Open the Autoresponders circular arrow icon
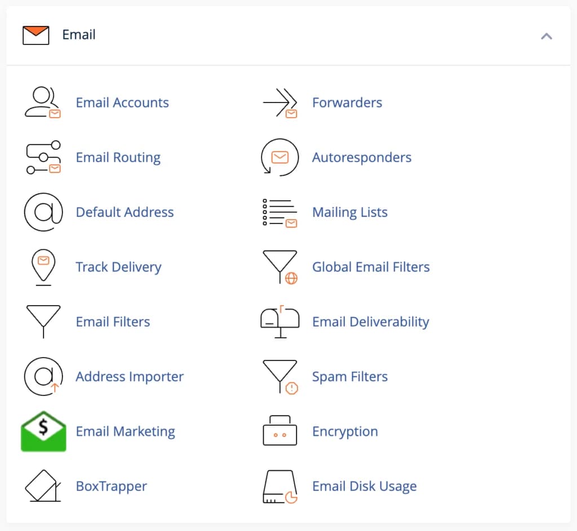The width and height of the screenshot is (577, 531). (280, 157)
